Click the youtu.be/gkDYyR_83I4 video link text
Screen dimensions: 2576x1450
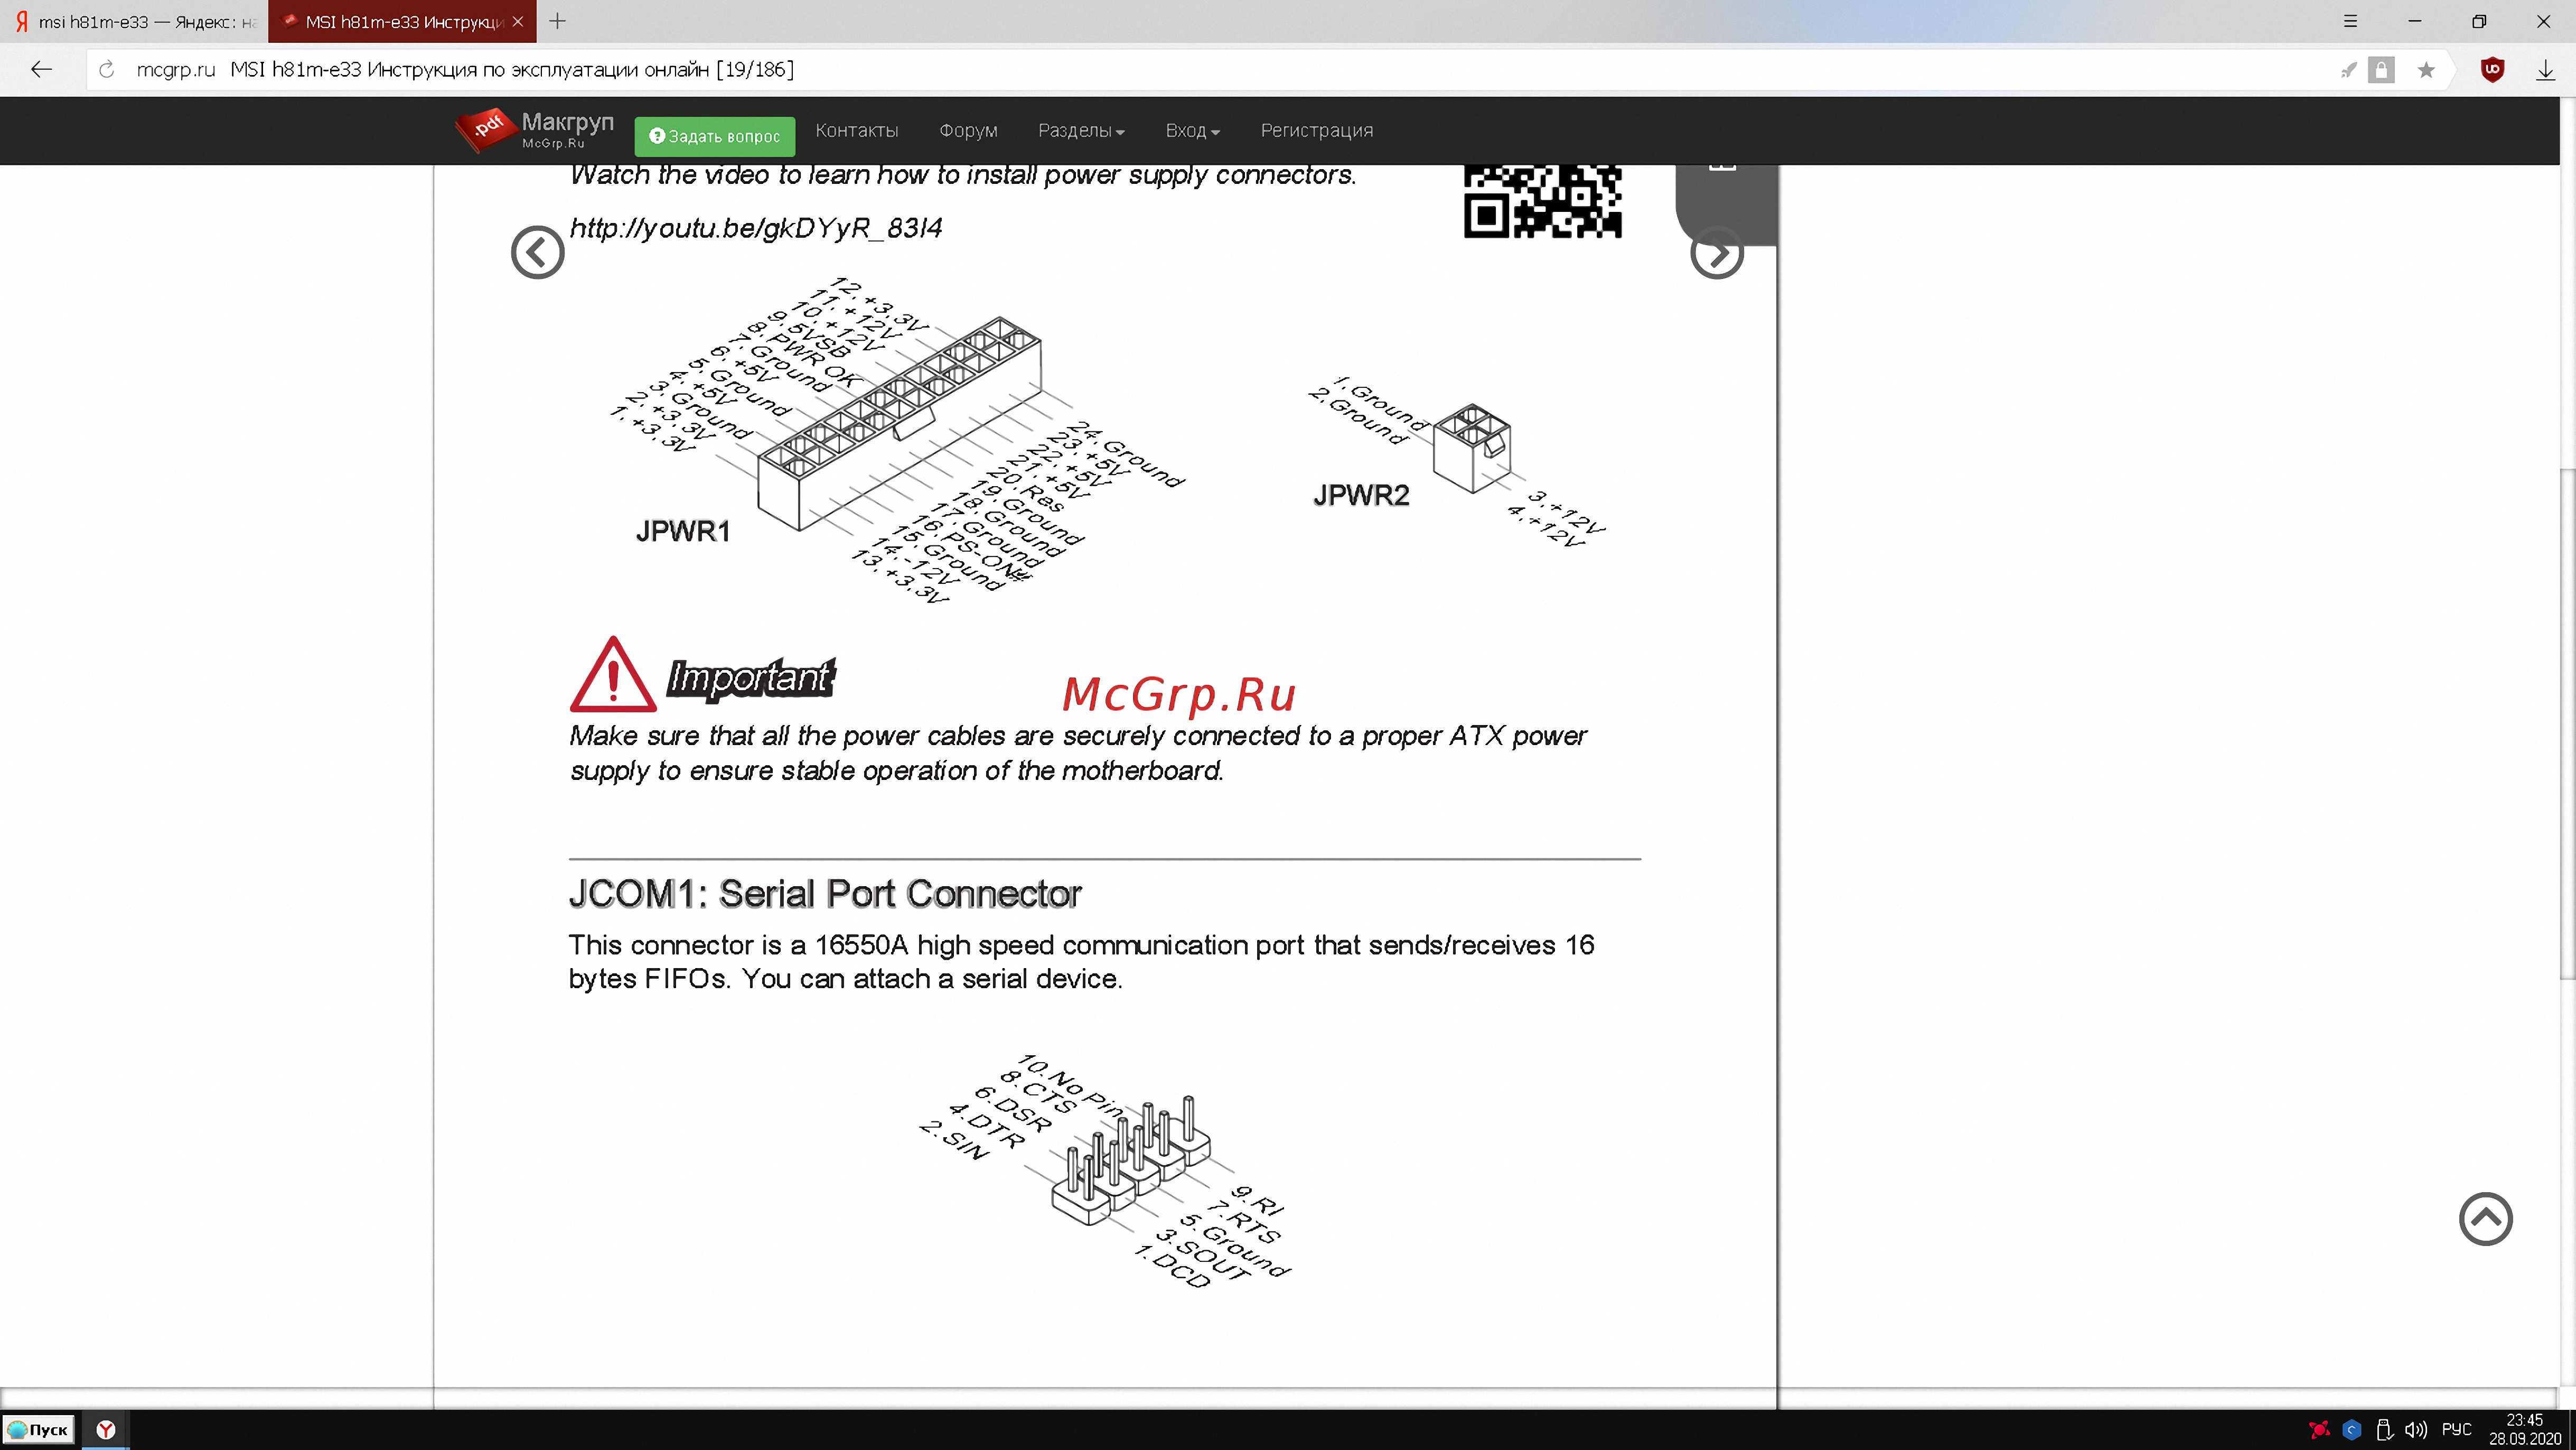click(756, 228)
